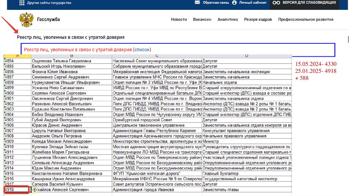This screenshot has width=349, height=196.
Task: Select cell 'Фокина Юлия Ивановна'
Action: (72, 72)
